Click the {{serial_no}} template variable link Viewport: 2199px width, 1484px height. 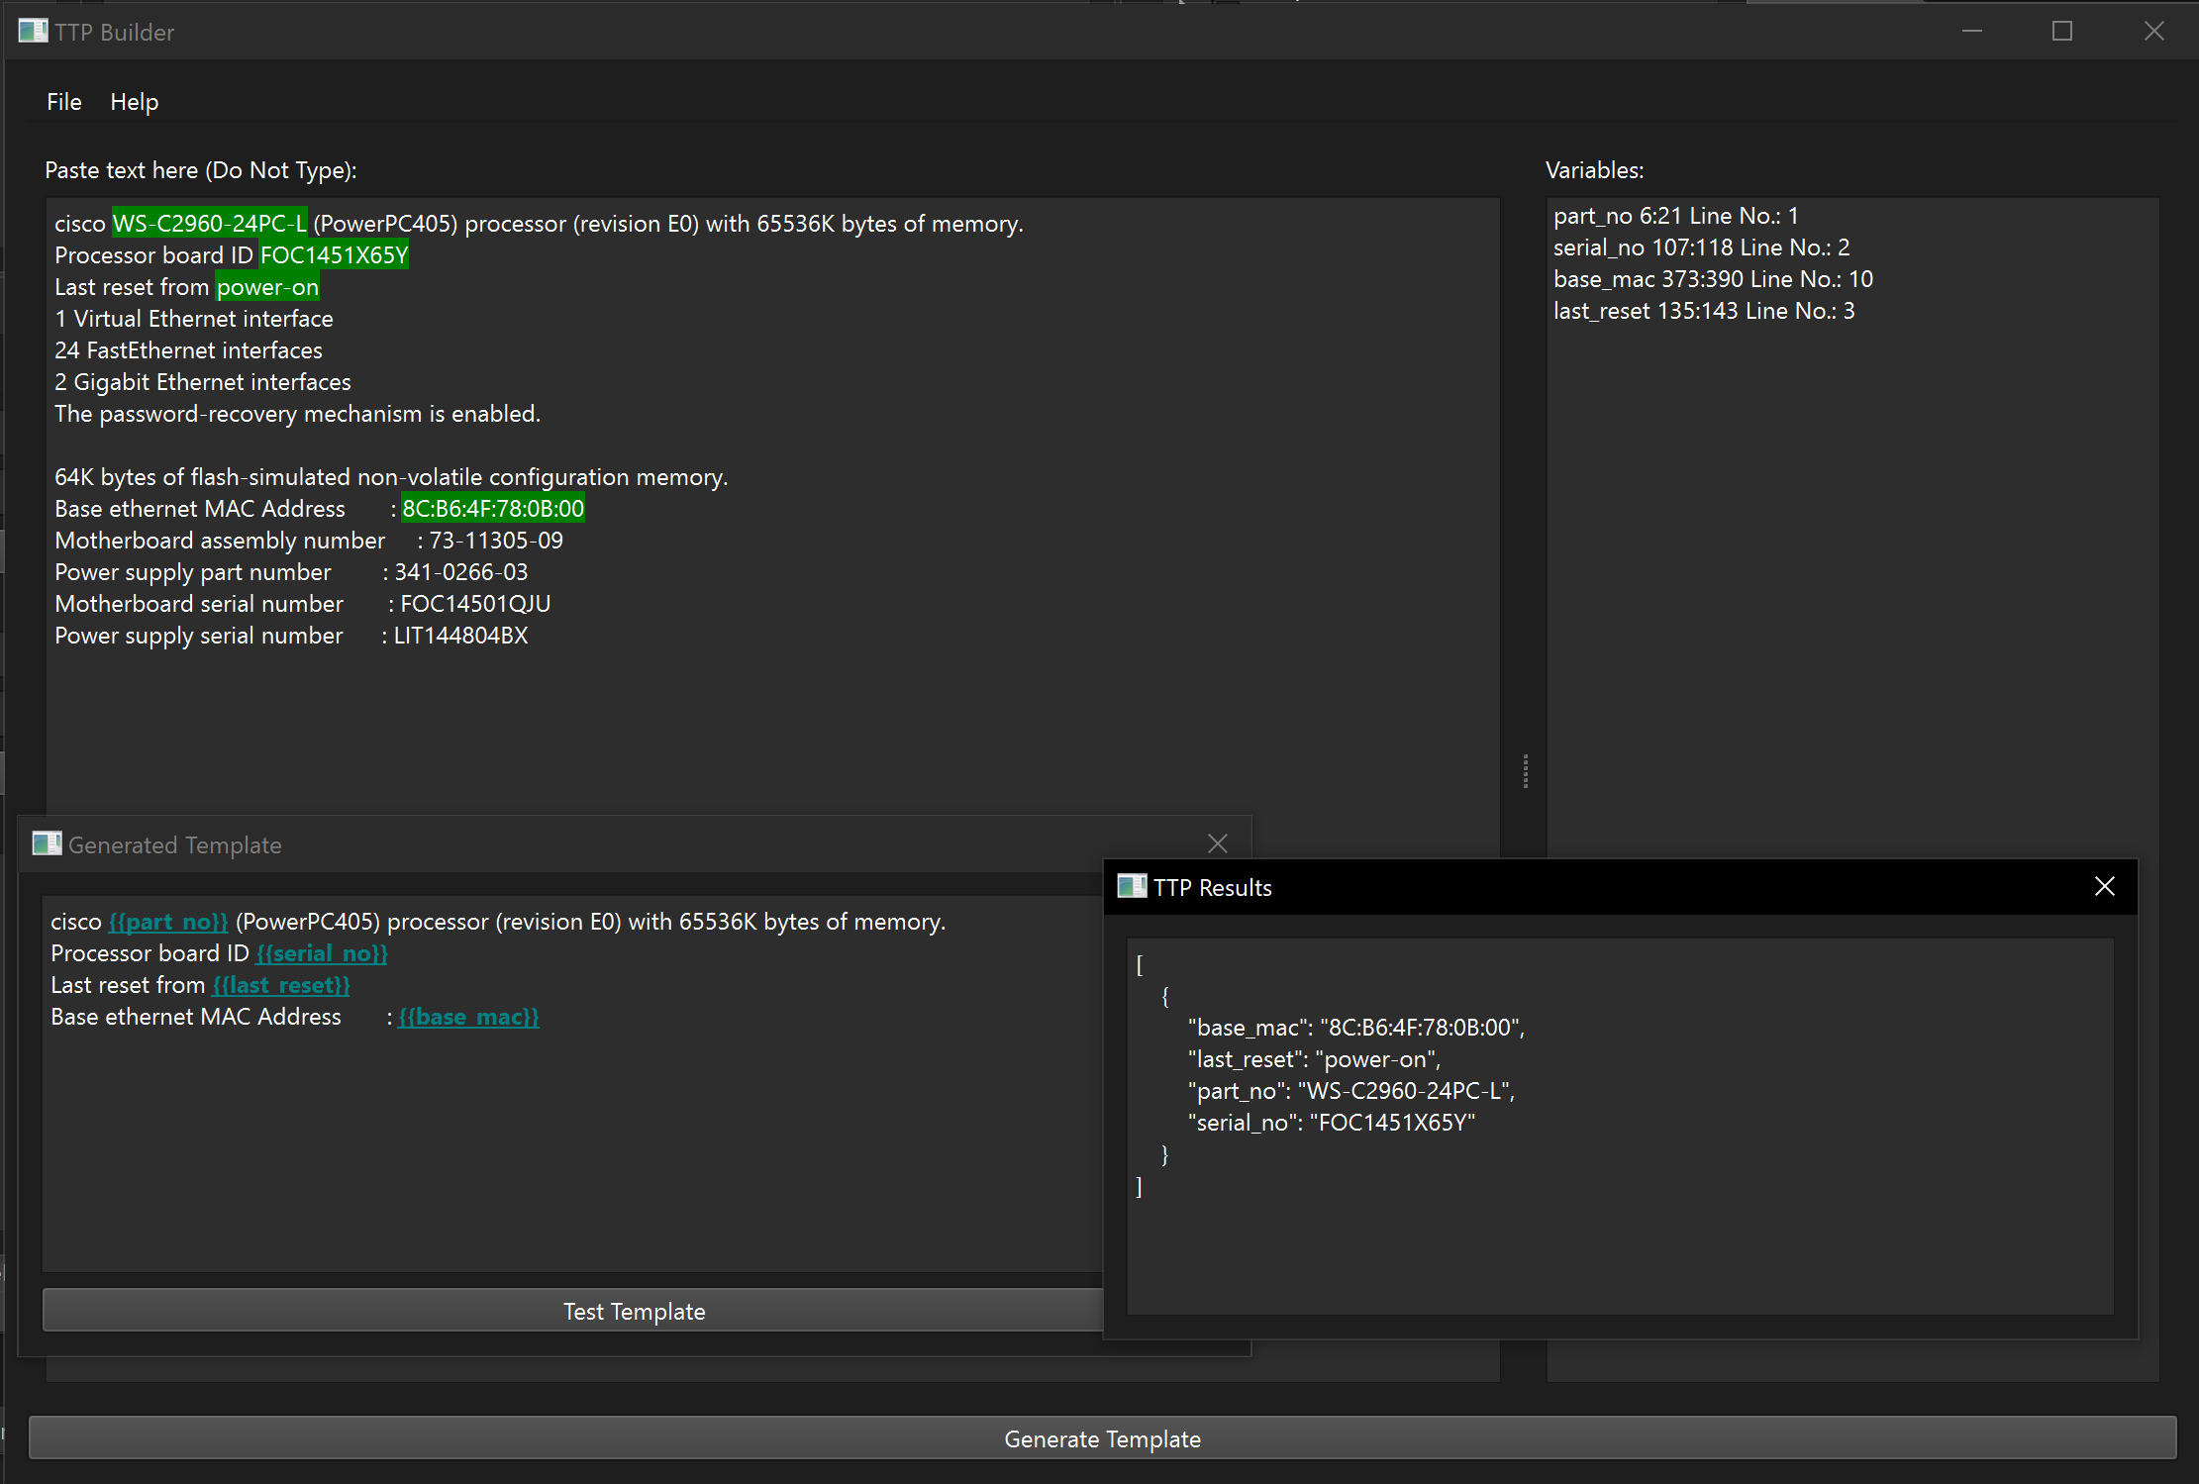coord(322,953)
